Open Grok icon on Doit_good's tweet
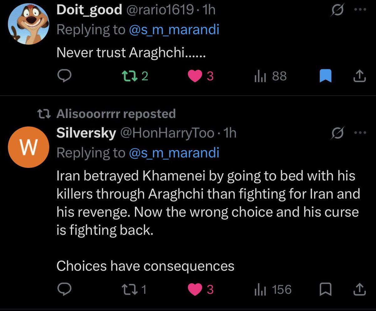 [339, 11]
